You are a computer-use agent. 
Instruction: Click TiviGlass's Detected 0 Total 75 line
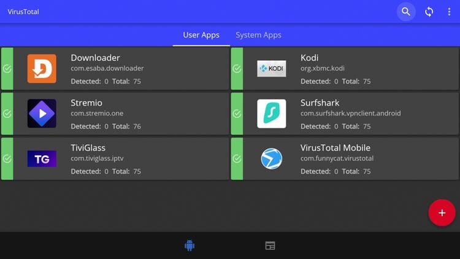click(105, 171)
